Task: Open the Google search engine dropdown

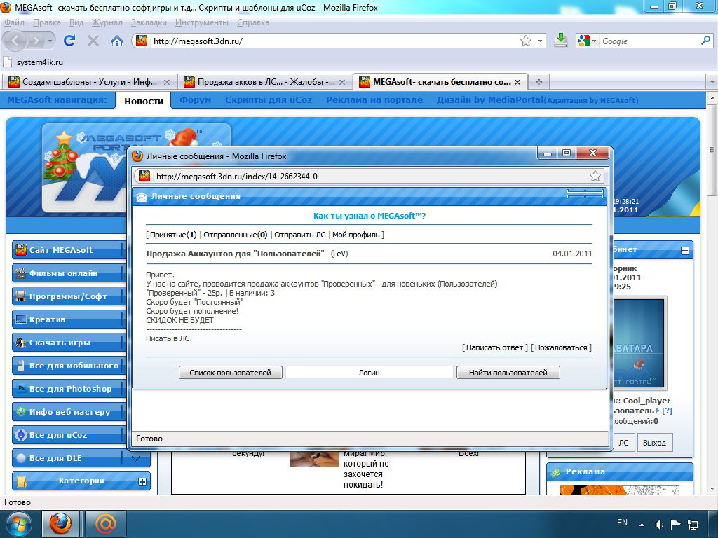Action: tap(594, 41)
